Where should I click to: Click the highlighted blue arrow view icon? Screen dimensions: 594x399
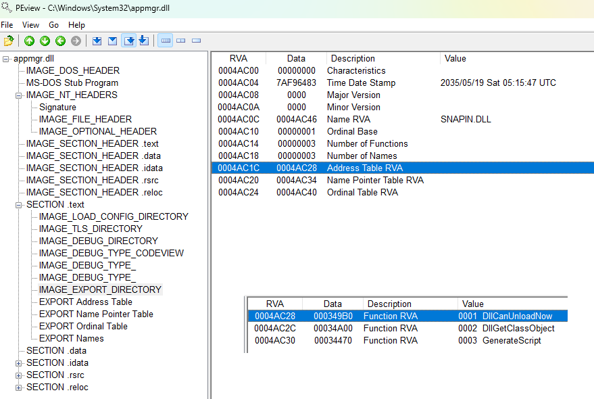pos(129,41)
